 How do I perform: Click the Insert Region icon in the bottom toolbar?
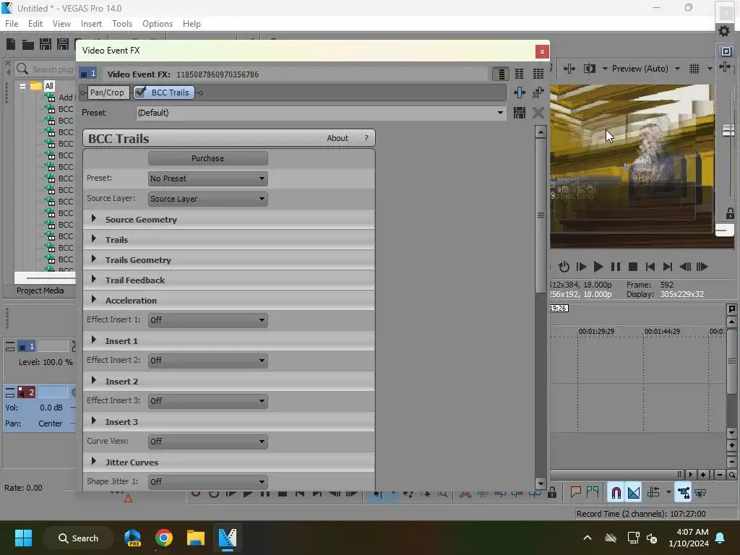[x=593, y=493]
